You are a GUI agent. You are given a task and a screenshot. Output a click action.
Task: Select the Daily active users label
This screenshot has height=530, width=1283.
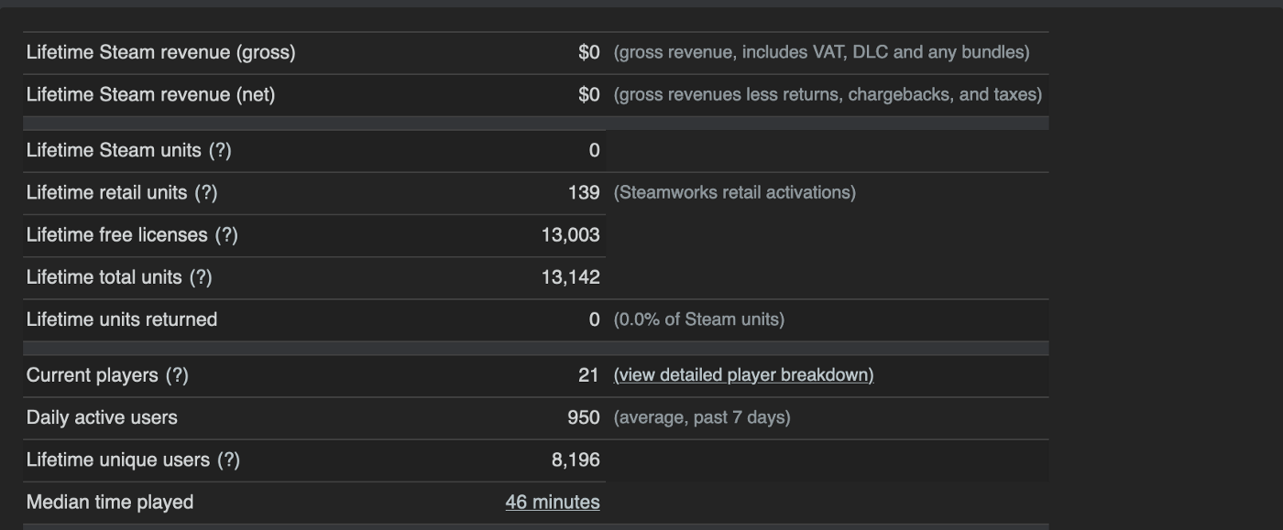102,417
